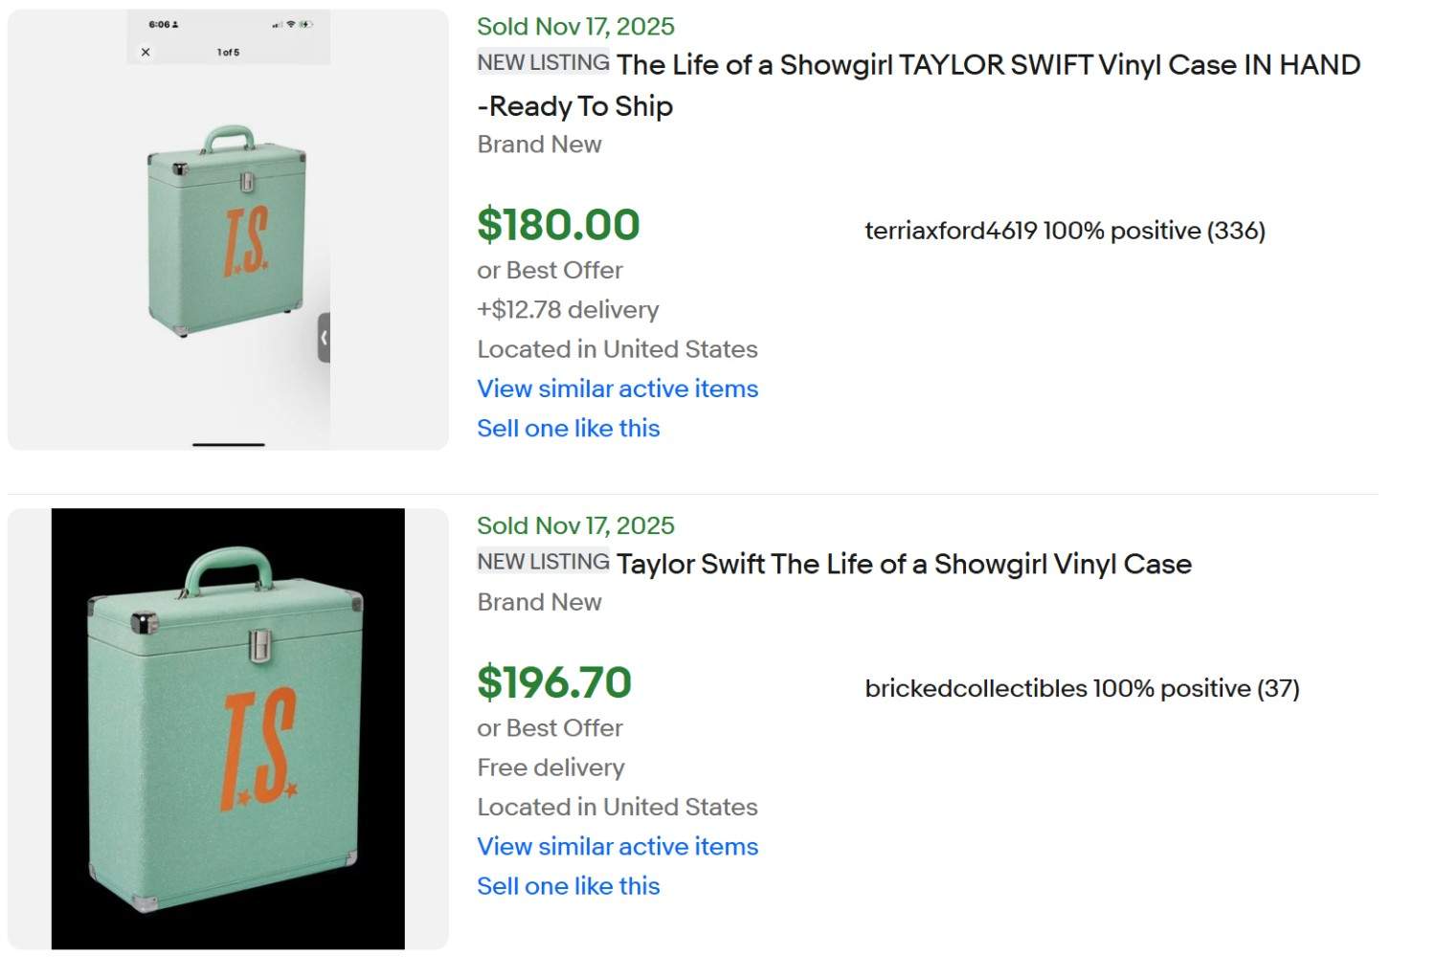Open the 'Taylor Swift The Life of a Showgirl Vinyl Case' listing
The width and height of the screenshot is (1436, 957).
point(904,564)
